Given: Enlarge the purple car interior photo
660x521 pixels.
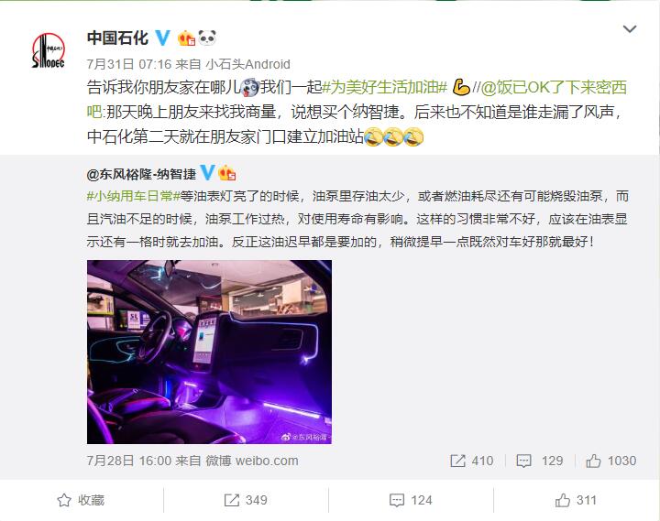Looking at the screenshot, I should pos(209,352).
